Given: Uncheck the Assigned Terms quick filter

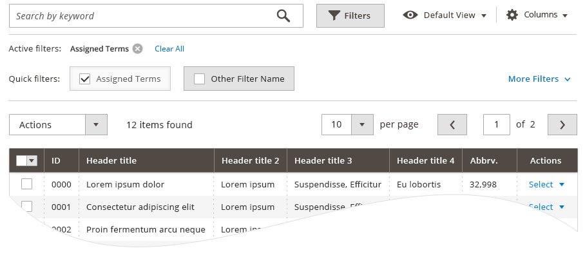Looking at the screenshot, I should [x=84, y=79].
